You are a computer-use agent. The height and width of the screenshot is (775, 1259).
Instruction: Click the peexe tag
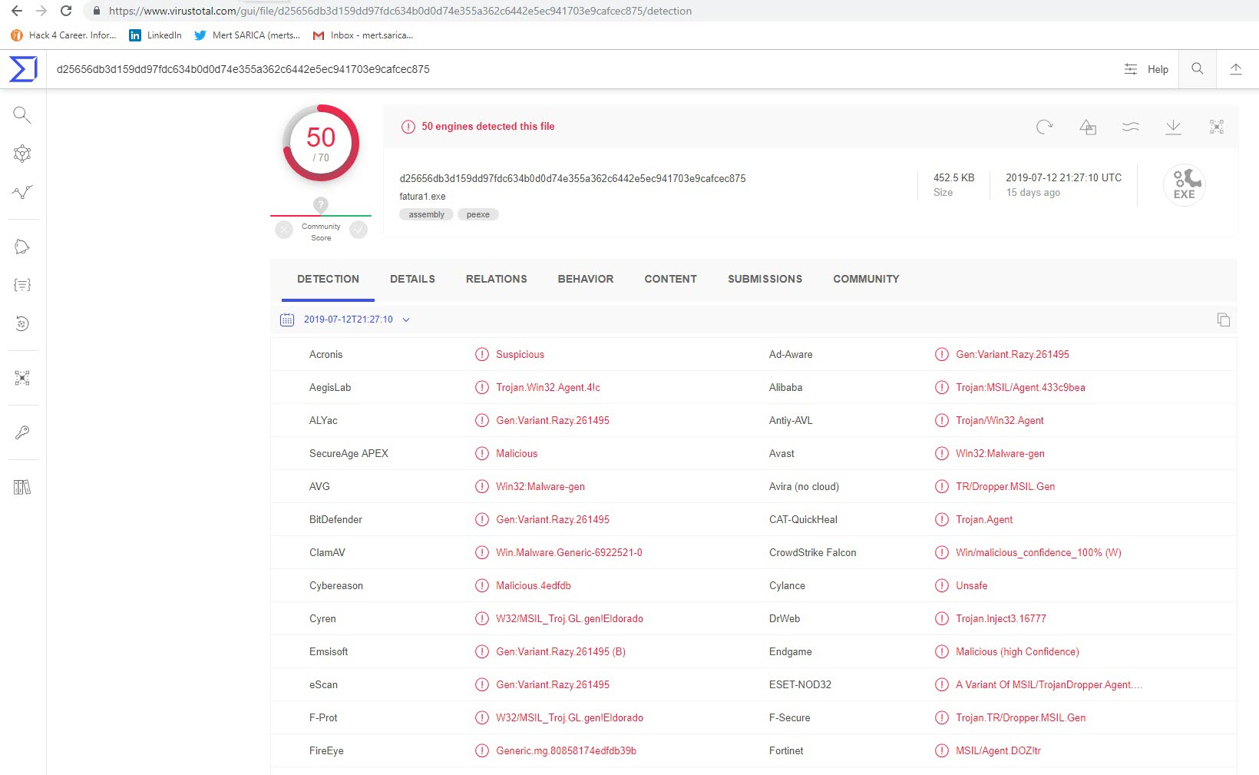[477, 214]
